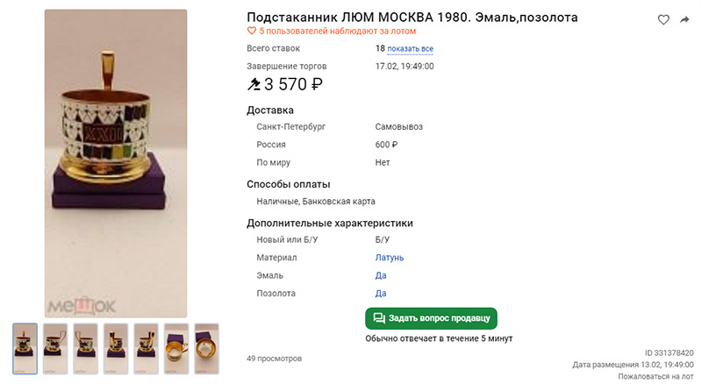
Task: Show all bids via показать все
Action: (410, 48)
